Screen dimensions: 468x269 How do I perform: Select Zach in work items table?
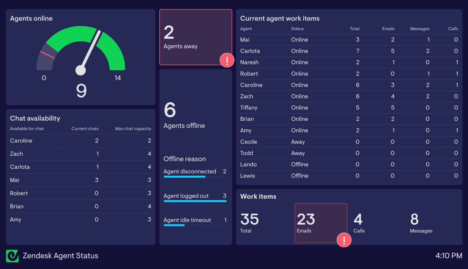click(349, 96)
